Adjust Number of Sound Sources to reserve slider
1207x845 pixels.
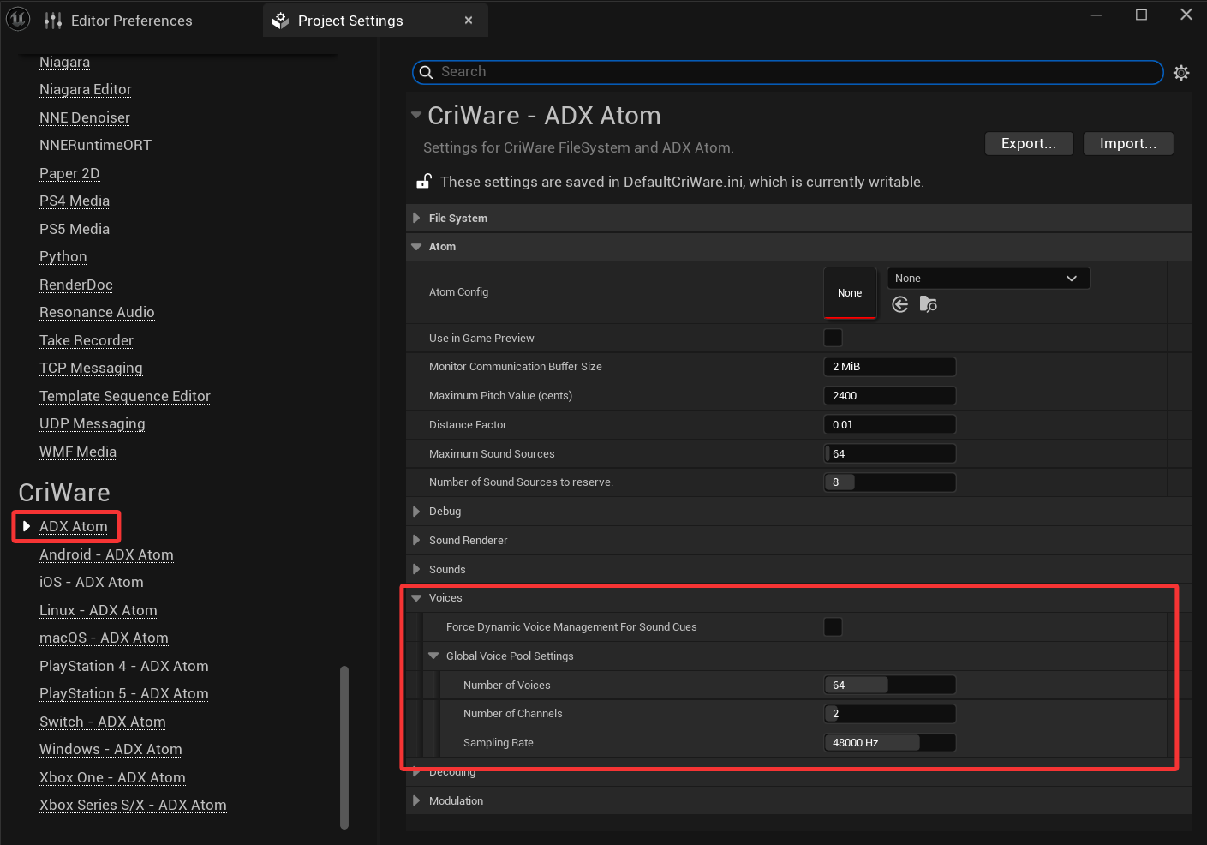[x=889, y=482]
